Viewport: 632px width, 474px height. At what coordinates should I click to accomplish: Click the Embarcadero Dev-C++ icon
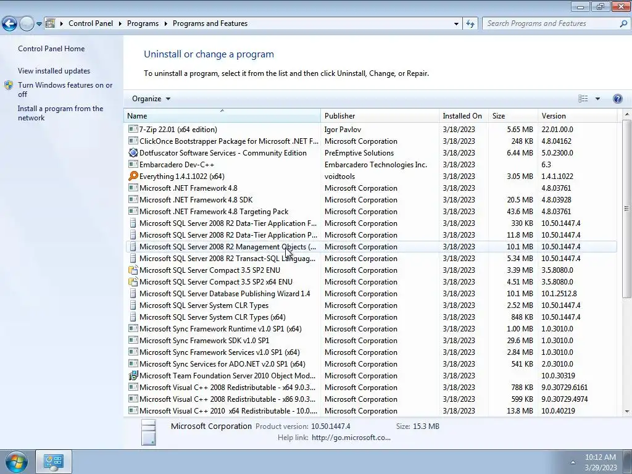tap(133, 164)
